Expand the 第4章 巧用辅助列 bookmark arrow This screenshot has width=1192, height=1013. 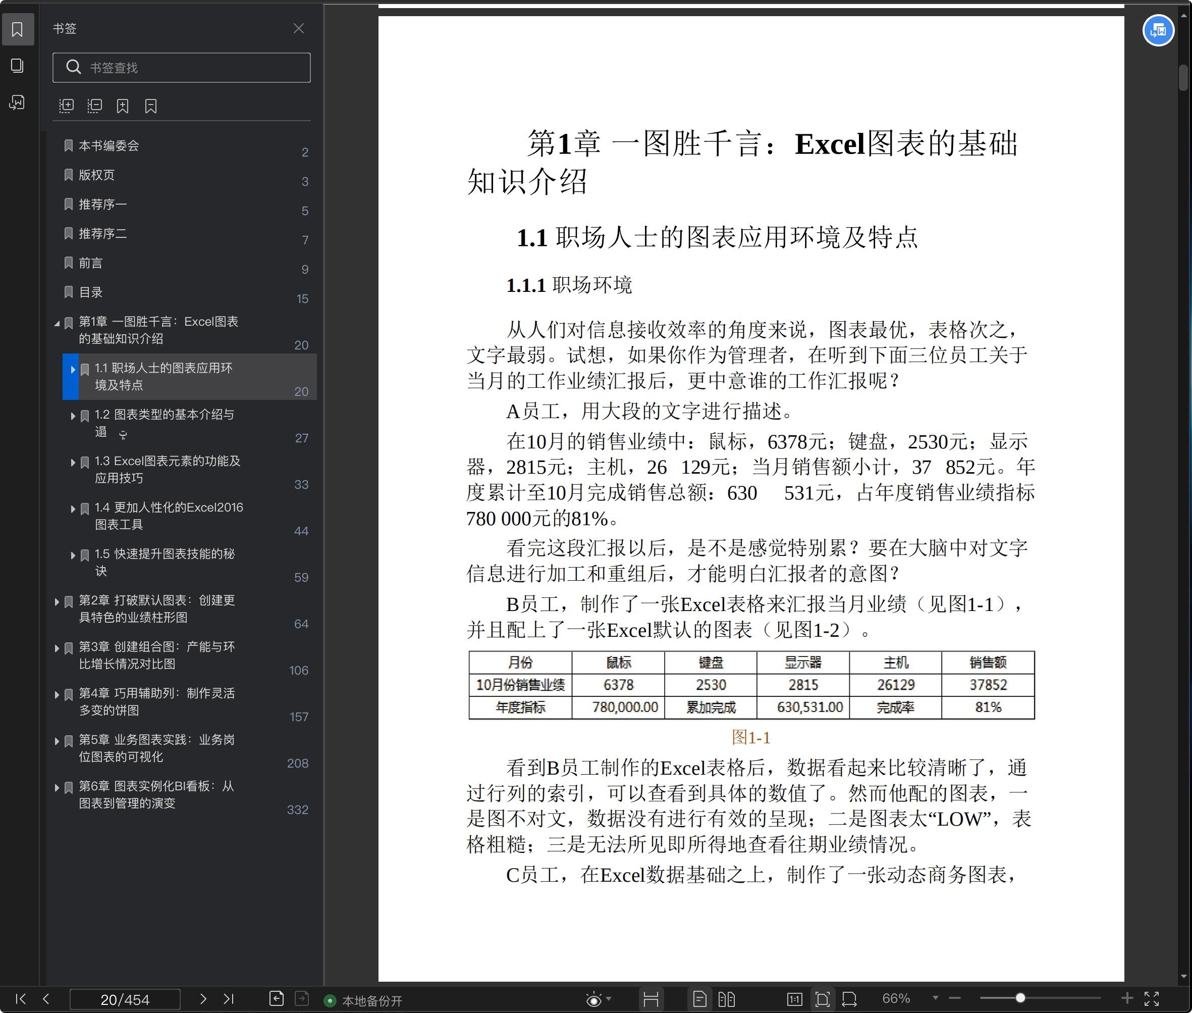(57, 695)
